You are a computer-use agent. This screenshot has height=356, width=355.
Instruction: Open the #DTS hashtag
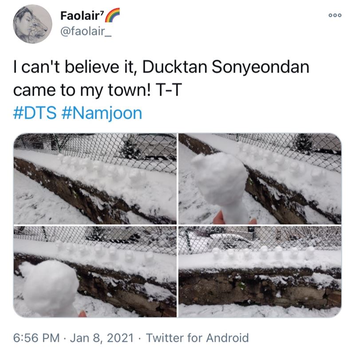[35, 113]
